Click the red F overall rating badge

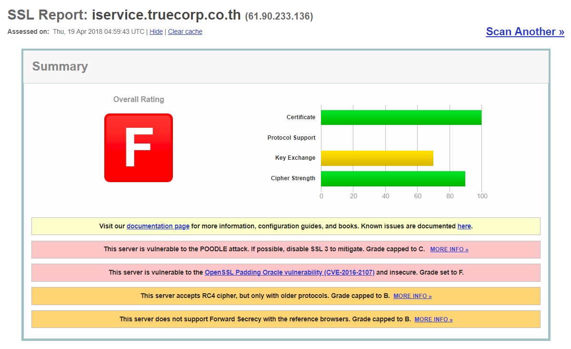click(139, 148)
